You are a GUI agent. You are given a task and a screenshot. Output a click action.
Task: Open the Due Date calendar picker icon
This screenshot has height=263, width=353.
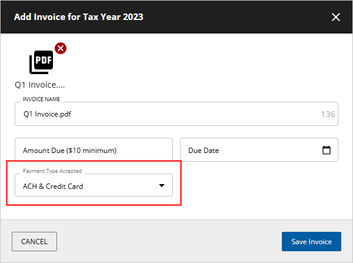[327, 150]
